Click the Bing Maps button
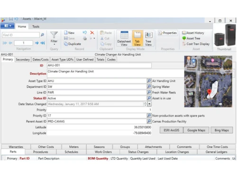Viewport: 237px width, 178px height. (x=221, y=130)
